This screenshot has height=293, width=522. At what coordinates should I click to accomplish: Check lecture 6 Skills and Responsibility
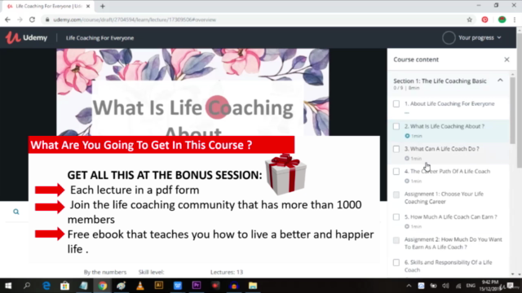(396, 262)
